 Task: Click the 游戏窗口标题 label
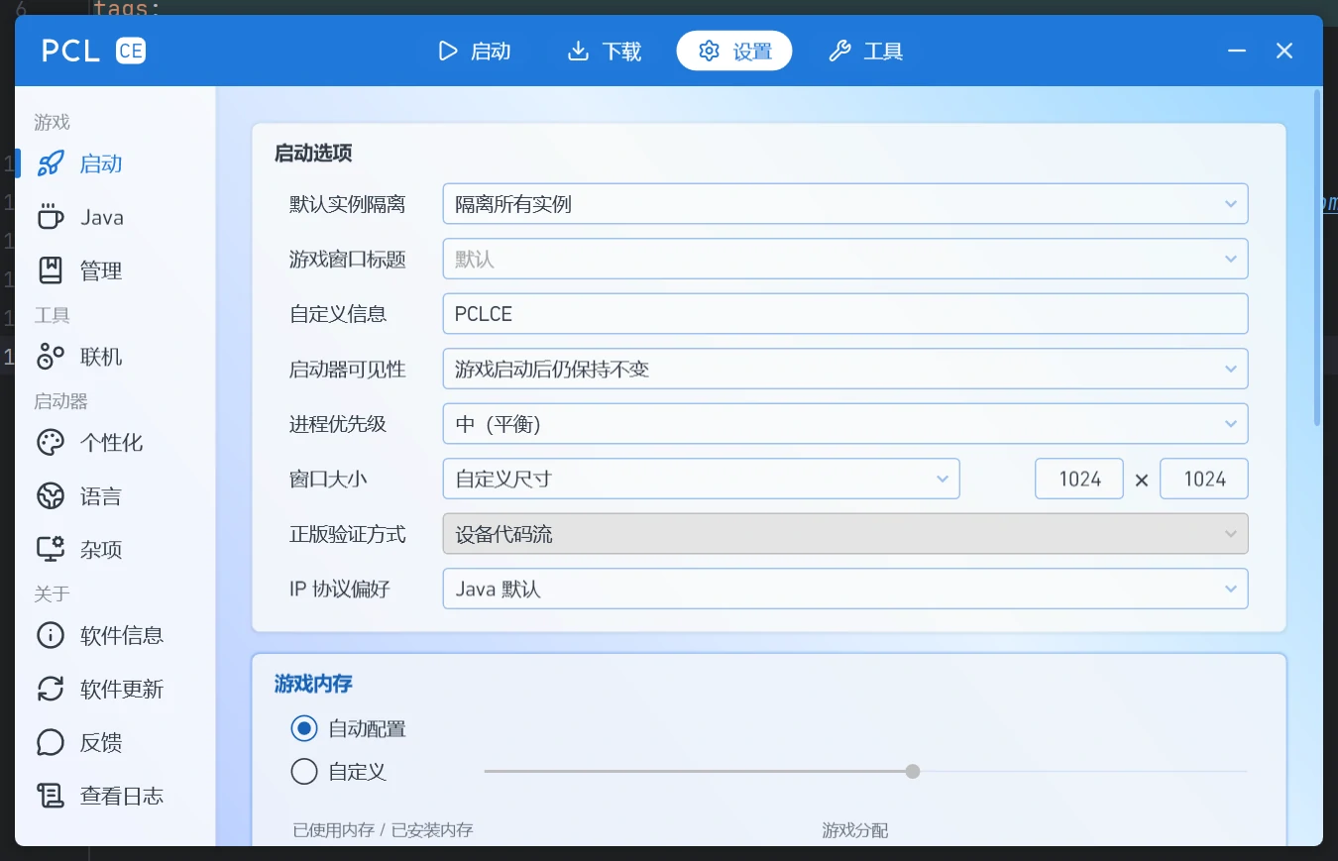coord(348,260)
